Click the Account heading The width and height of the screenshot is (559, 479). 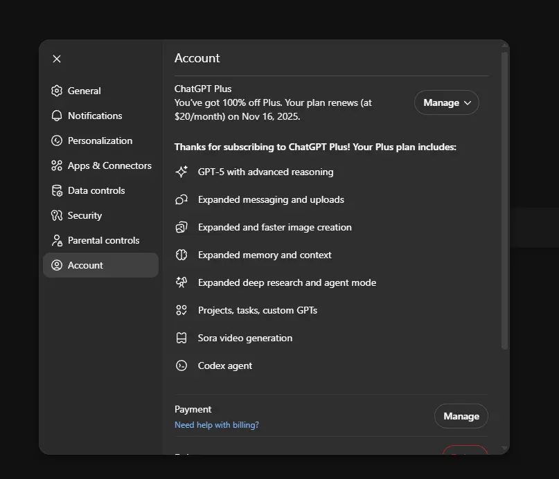(x=197, y=58)
